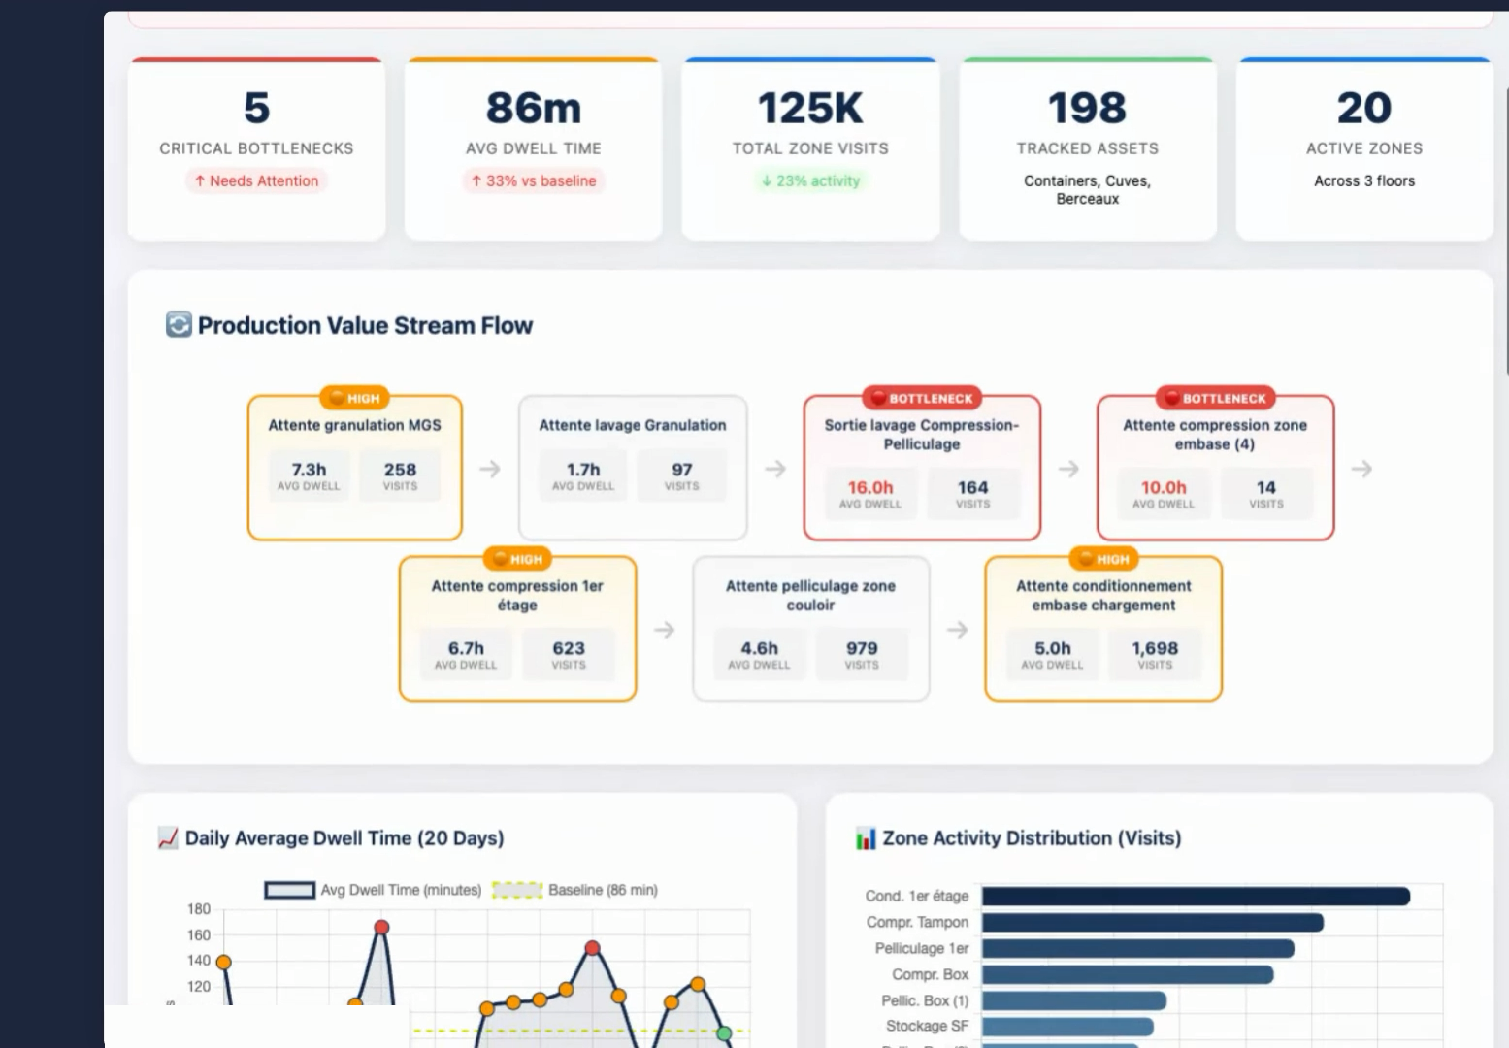
Task: Click the Pellic. Box (1) bar
Action: (x=1074, y=1000)
